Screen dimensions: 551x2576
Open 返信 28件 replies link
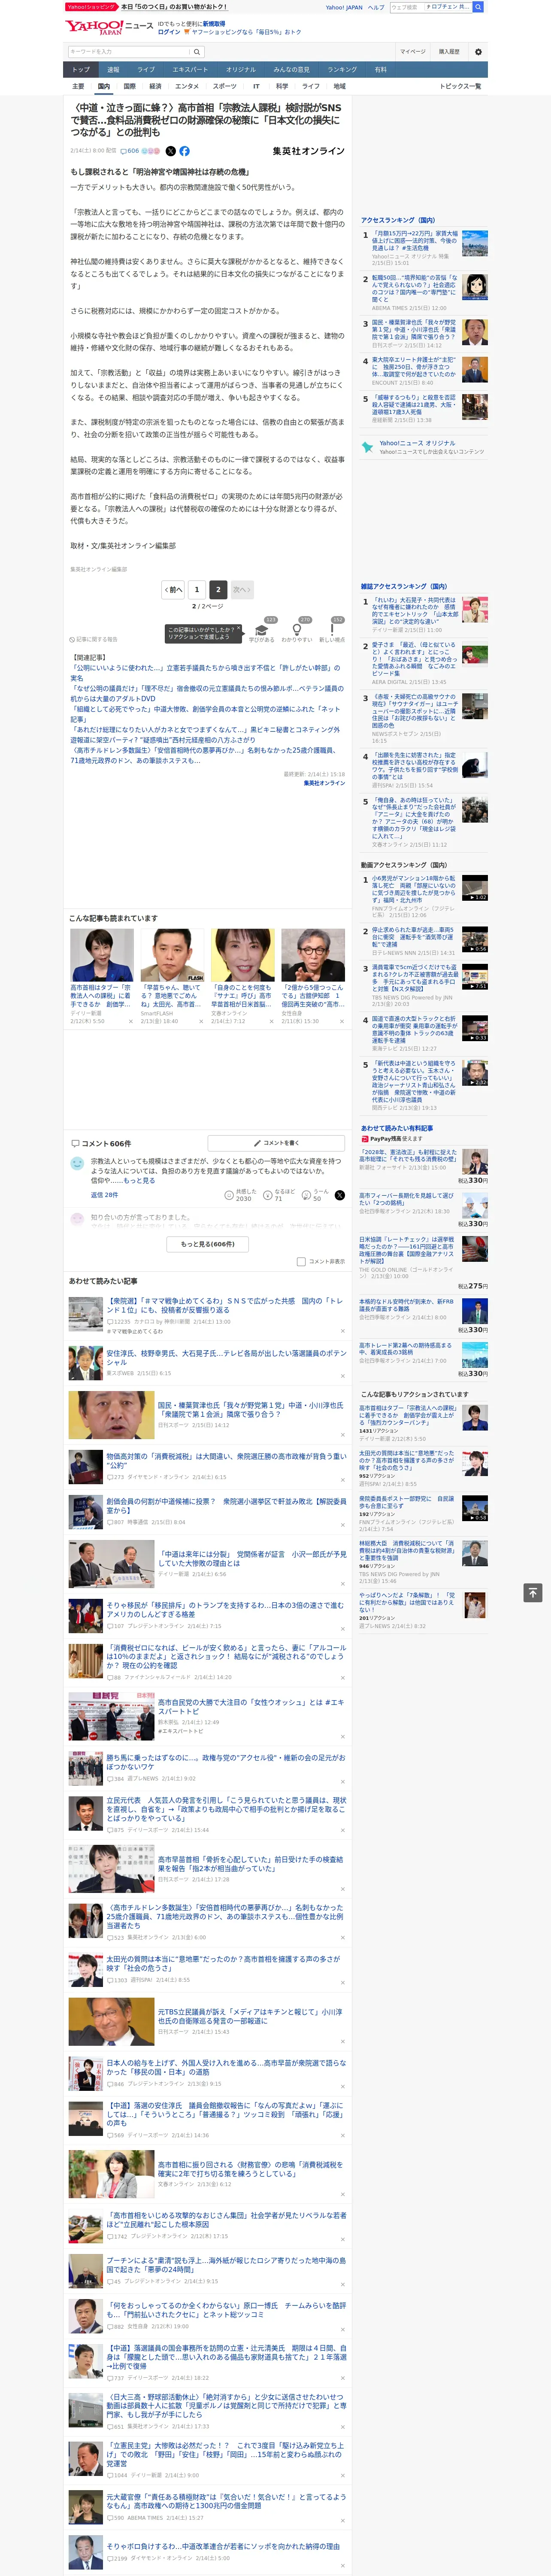pyautogui.click(x=104, y=1195)
